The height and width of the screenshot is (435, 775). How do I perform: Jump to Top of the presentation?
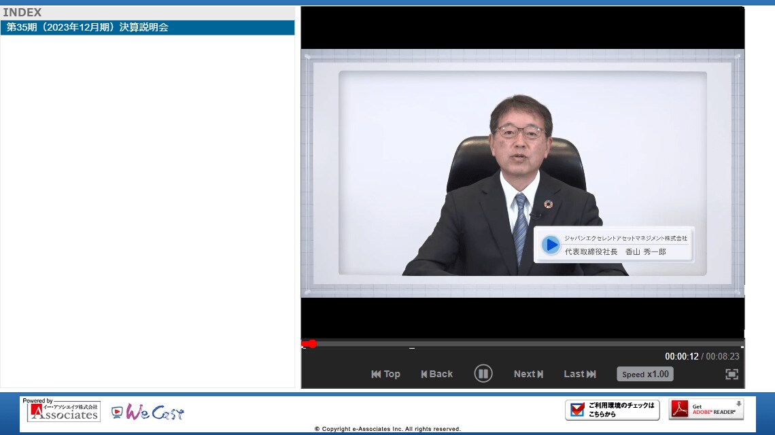[385, 374]
